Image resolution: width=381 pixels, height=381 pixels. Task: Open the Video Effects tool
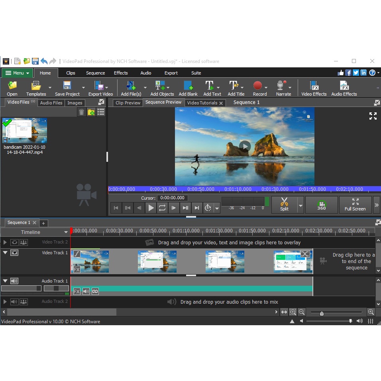coord(314,88)
